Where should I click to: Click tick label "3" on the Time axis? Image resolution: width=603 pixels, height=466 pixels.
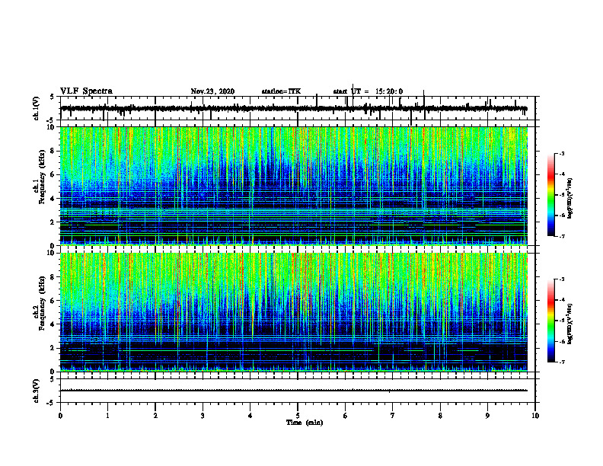[203, 416]
